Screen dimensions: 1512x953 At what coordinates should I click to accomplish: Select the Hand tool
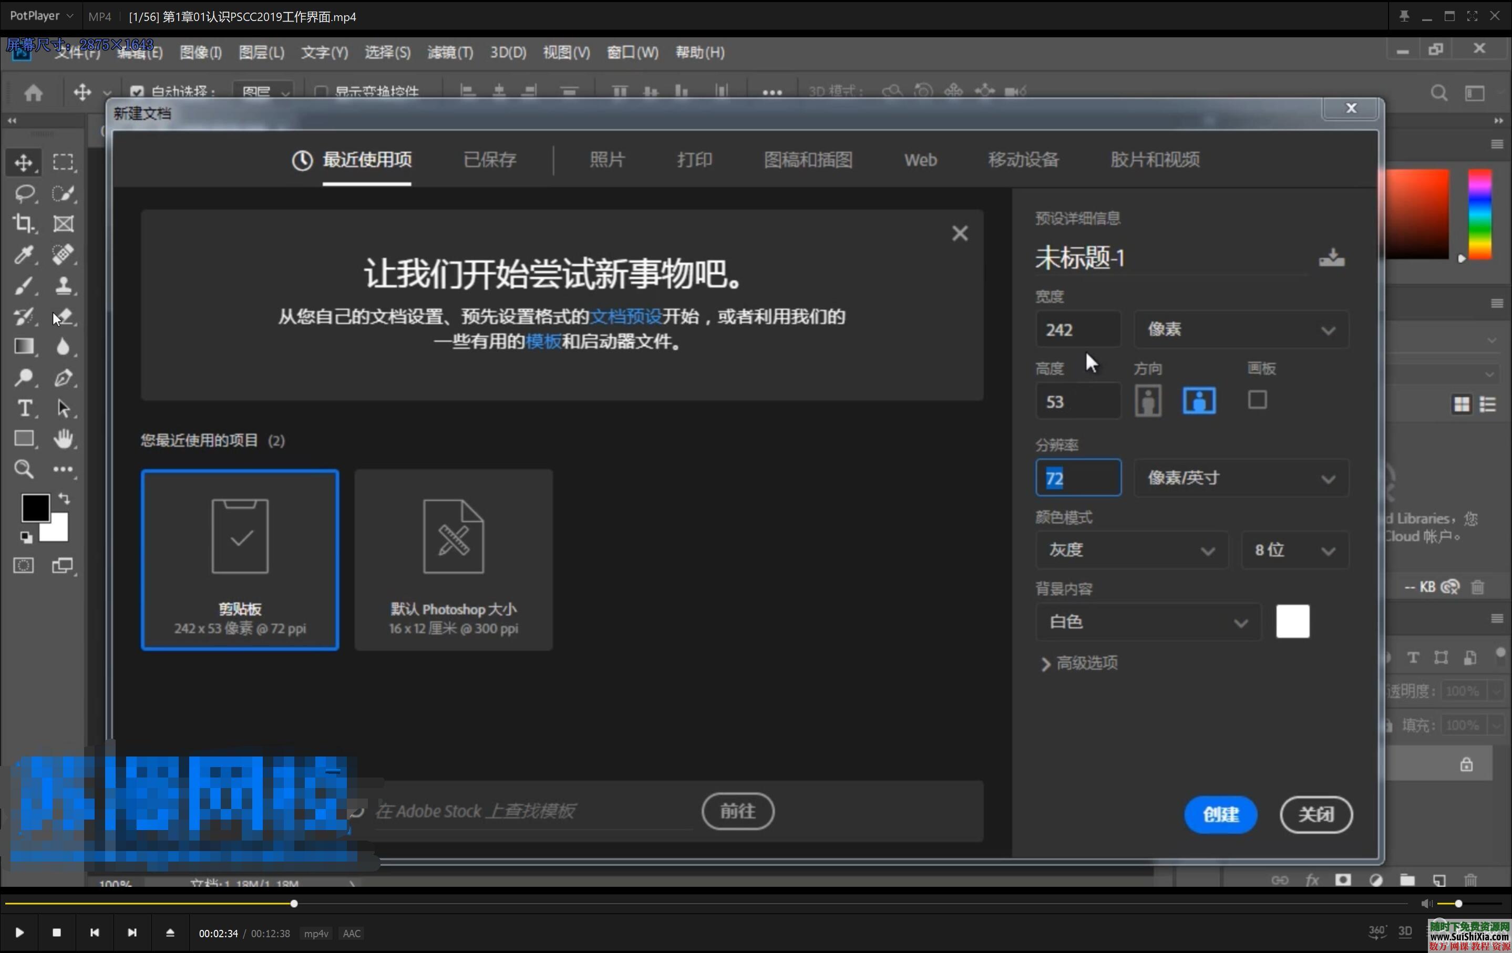(65, 438)
